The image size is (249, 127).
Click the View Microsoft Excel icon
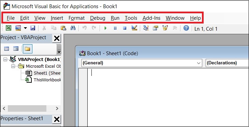click(9, 28)
